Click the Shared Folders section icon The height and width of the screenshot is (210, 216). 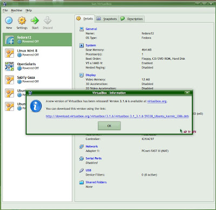[x=82, y=182]
